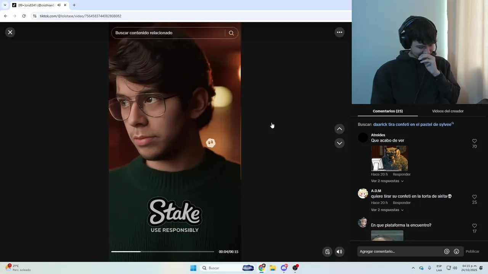Image resolution: width=488 pixels, height=274 pixels.
Task: Open the clock showing 04:15 p.m.
Action: [469, 268]
